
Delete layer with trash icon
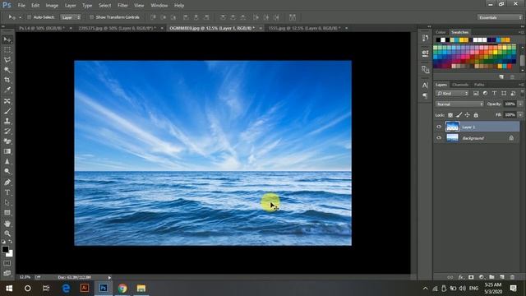click(512, 277)
